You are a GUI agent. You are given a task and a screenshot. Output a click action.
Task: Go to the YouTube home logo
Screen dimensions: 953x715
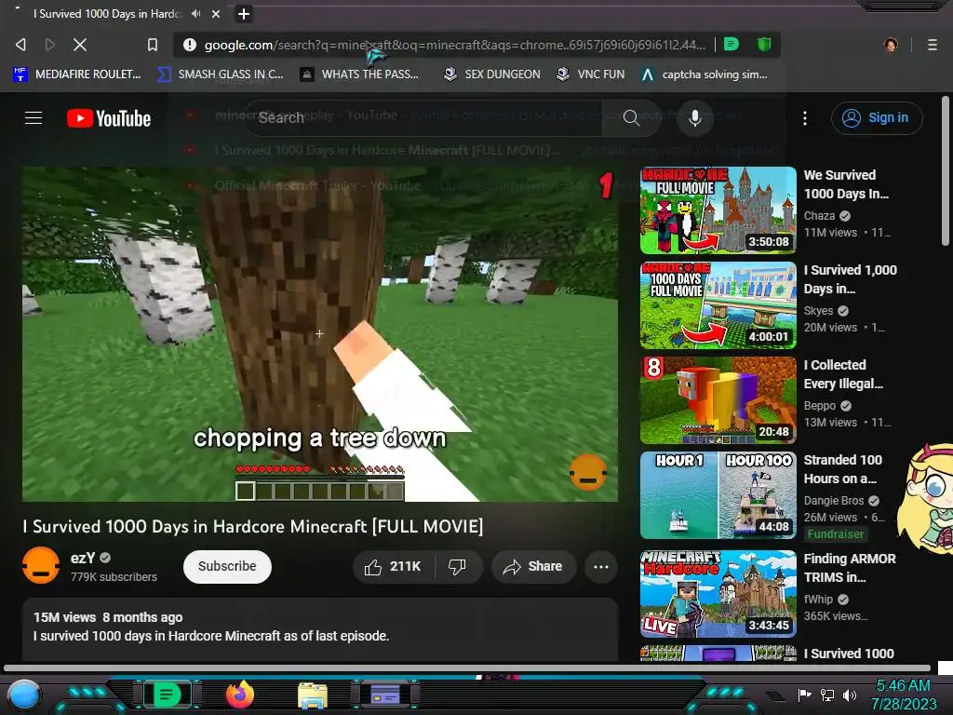point(109,118)
